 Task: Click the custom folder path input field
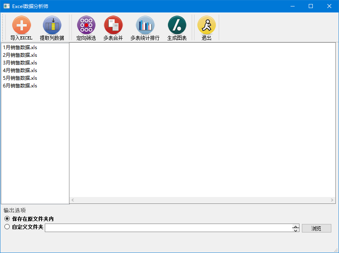[169, 228]
